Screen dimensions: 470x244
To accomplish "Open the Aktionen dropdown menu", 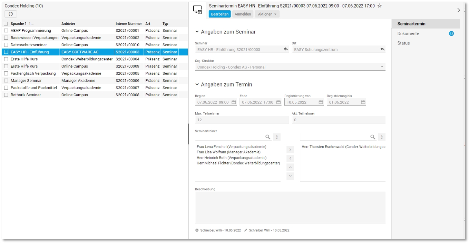I will pos(267,14).
